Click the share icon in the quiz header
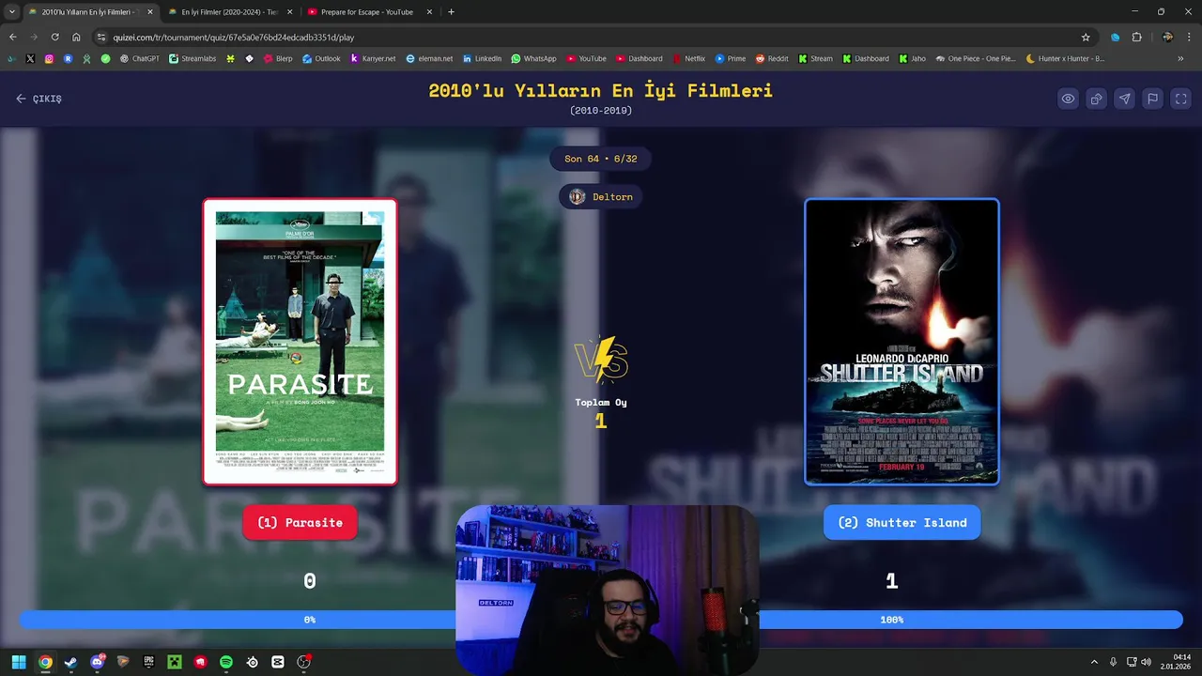Viewport: 1202px width, 676px height. coord(1096,99)
